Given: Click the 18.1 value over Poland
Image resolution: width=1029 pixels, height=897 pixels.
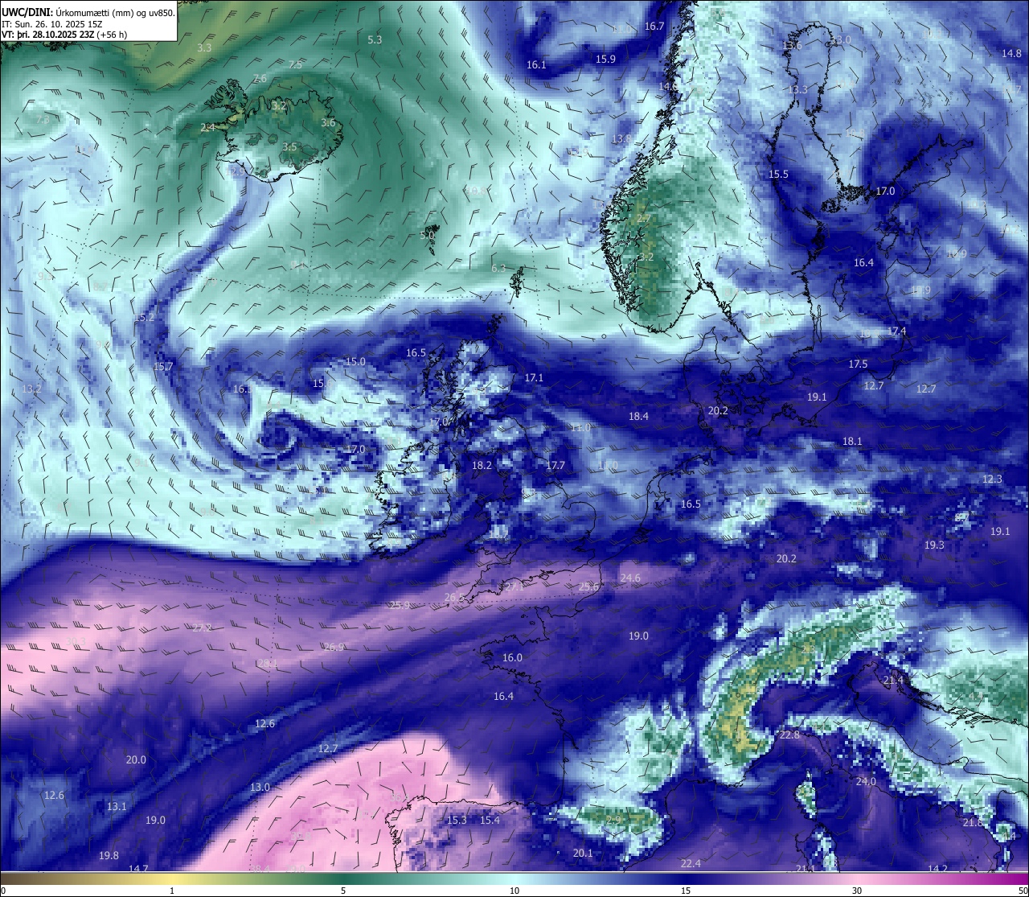Looking at the screenshot, I should 852,441.
